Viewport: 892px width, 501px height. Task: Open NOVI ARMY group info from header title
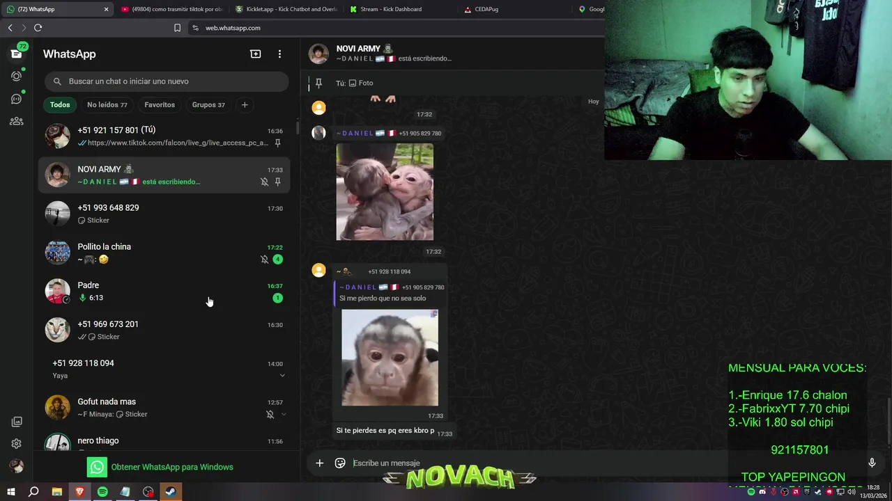(364, 49)
